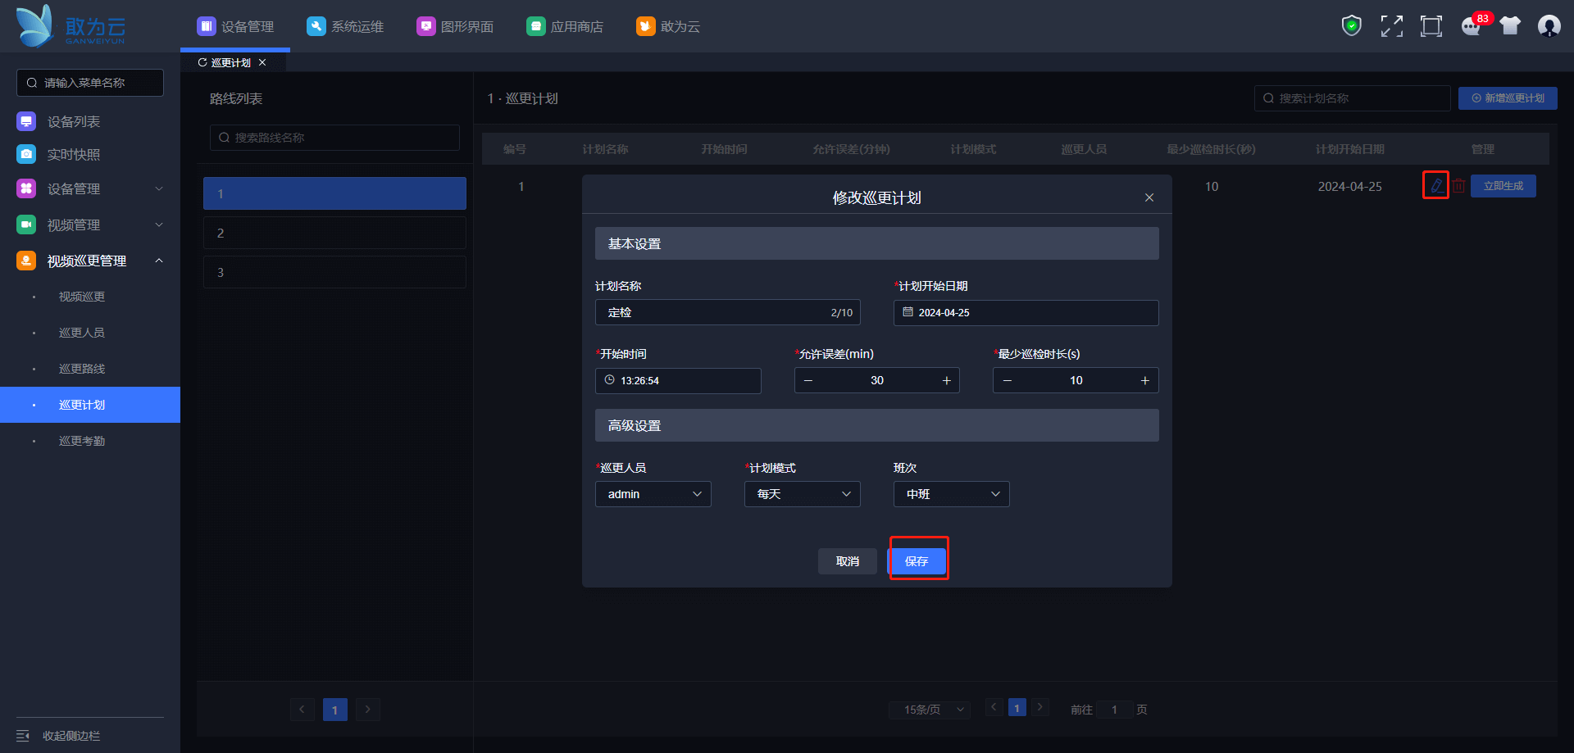This screenshot has height=753, width=1574.
Task: Increase 允许误差 with the plus button
Action: tap(946, 380)
